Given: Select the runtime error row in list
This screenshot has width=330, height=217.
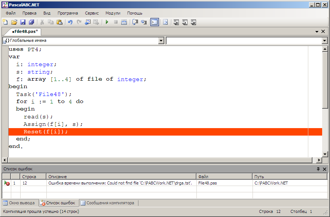Looking at the screenshot, I should pyautogui.click(x=165, y=183).
